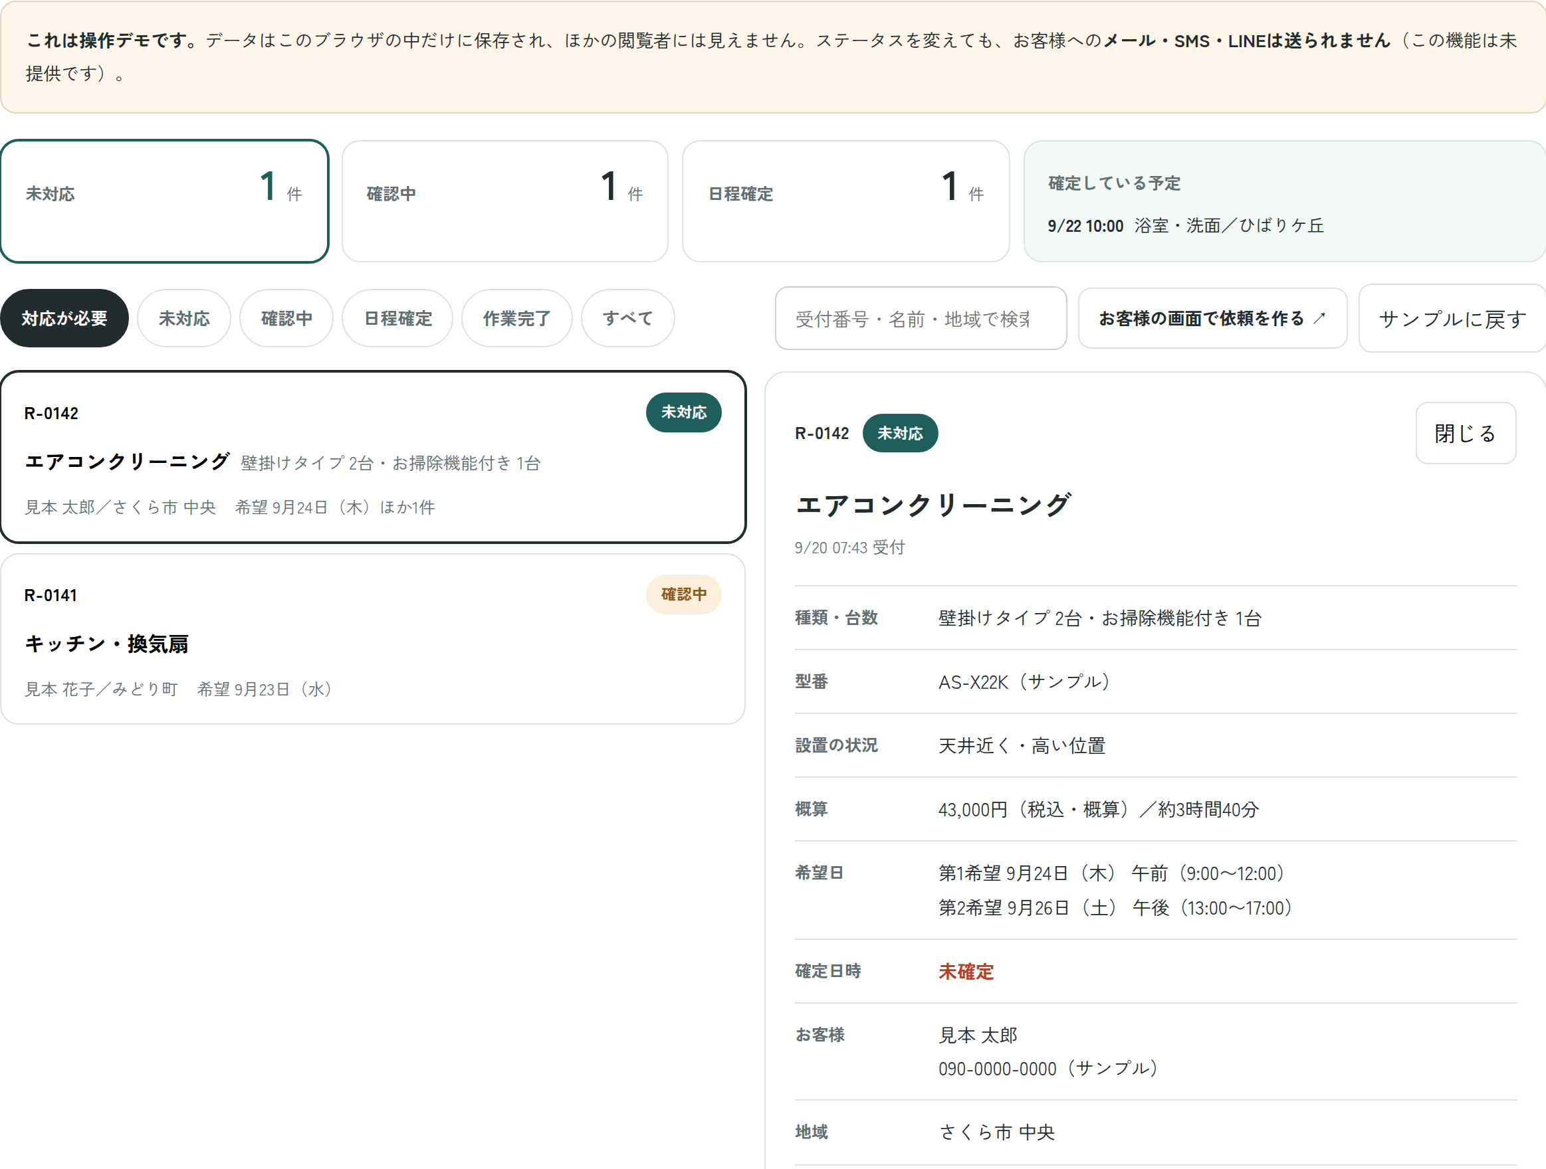Click the 確定している予定 heading
The image size is (1546, 1169).
point(1114,183)
